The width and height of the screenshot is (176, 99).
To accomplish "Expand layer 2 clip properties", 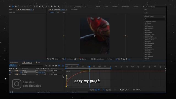I will coord(15,74).
